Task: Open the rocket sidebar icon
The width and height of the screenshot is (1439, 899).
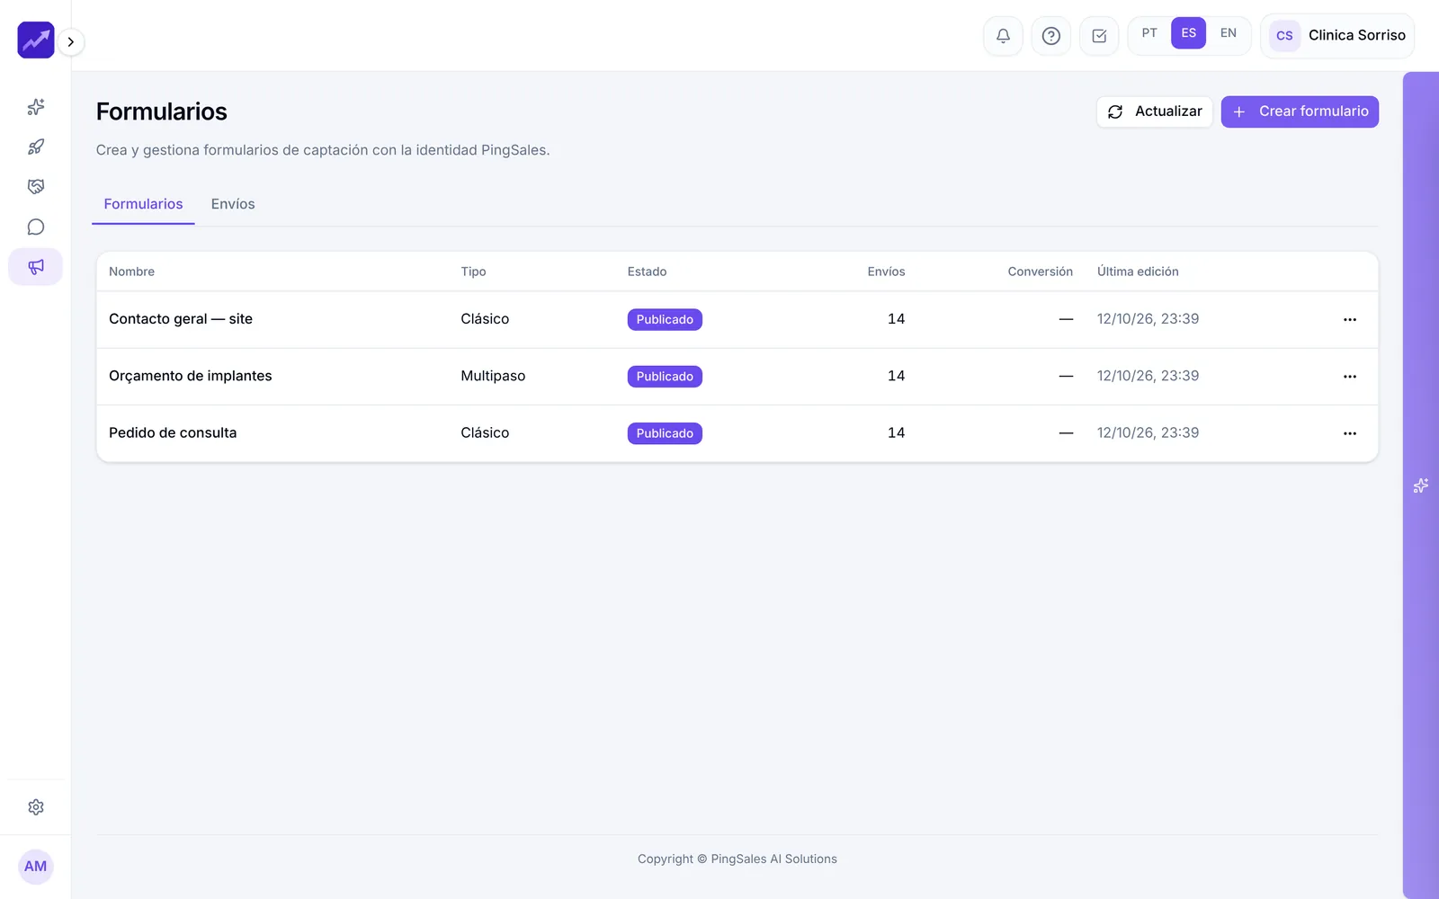Action: pyautogui.click(x=36, y=147)
